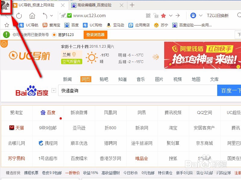This screenshot has width=241, height=180.
Task: Open 百度 link in site grid
Action: (48, 113)
